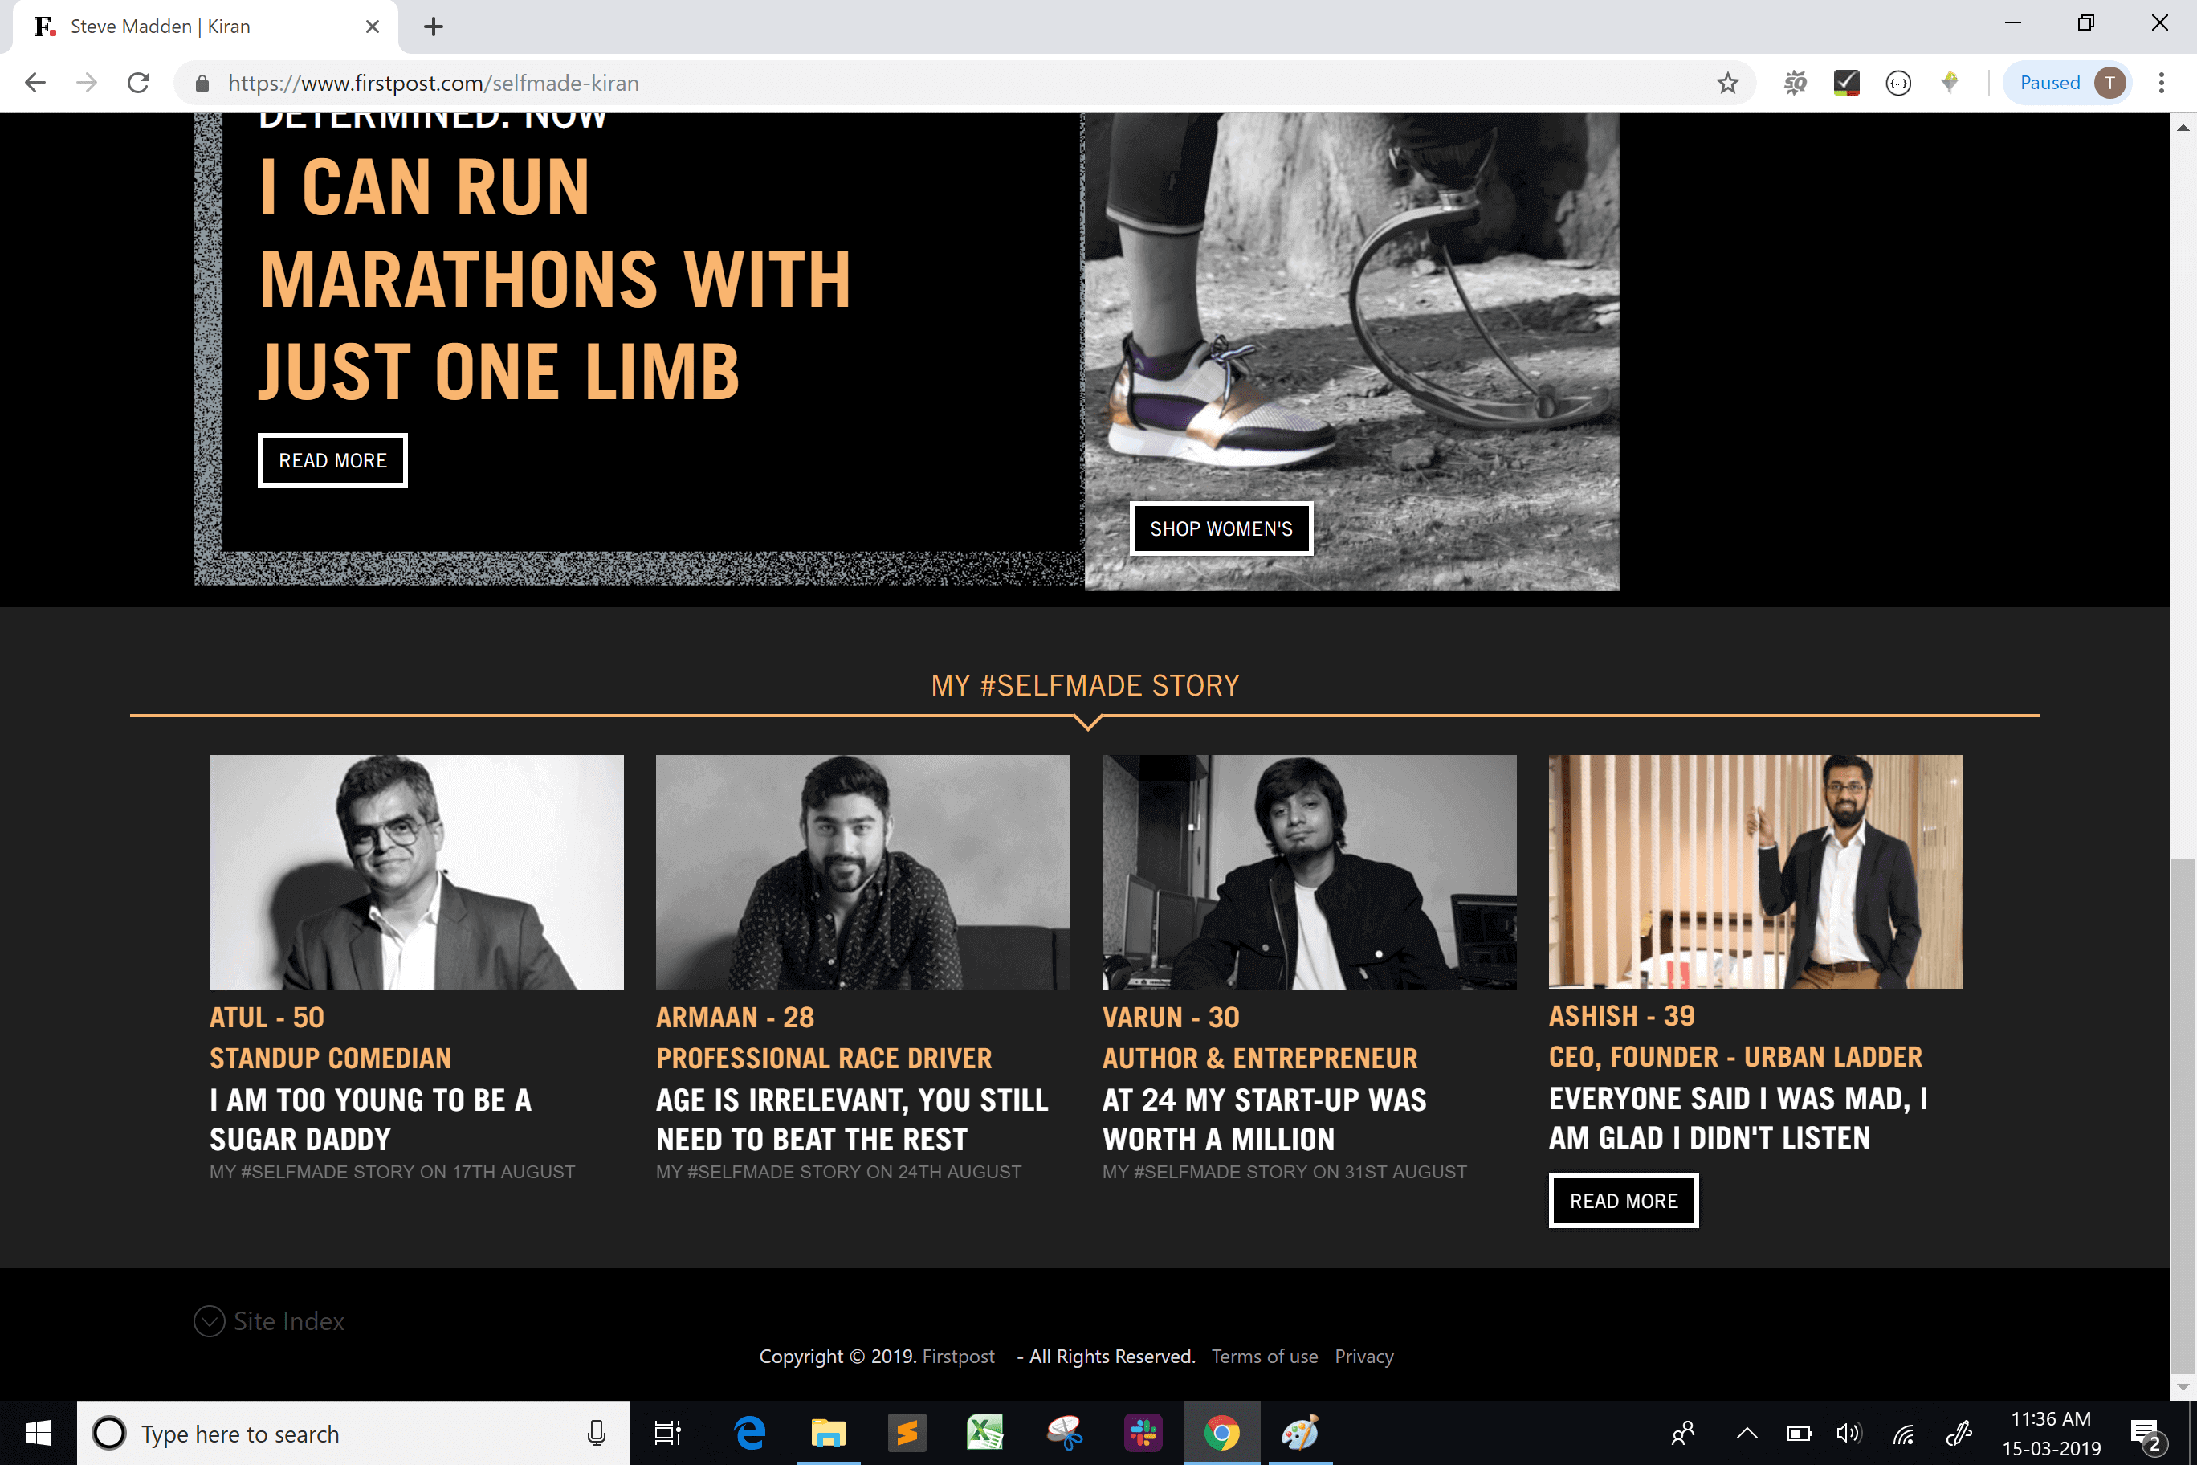Click READ MORE under marathon headline
The width and height of the screenshot is (2197, 1465).
coord(332,460)
